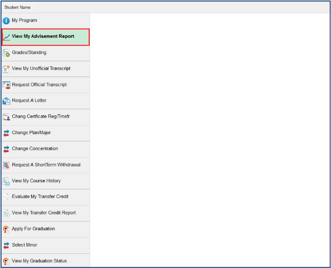The height and width of the screenshot is (268, 331).
Task: Open Request A ShortTerm Withdrawal
Action: [x=46, y=165]
